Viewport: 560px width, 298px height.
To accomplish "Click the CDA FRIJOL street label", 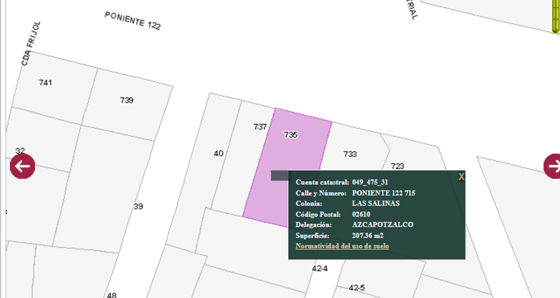I will (x=31, y=44).
